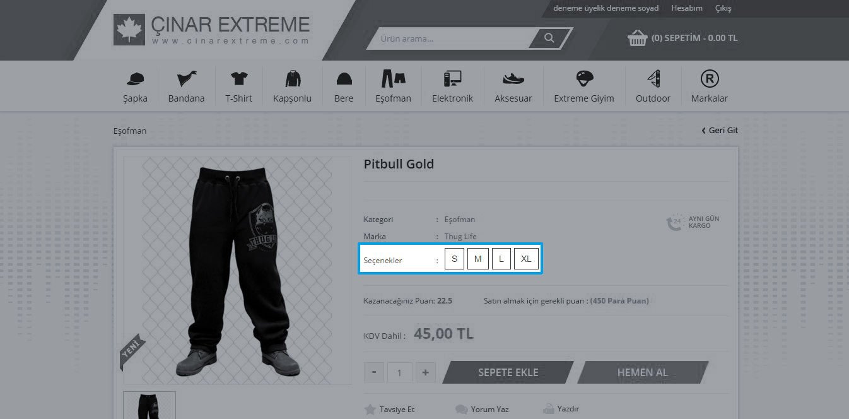This screenshot has height=419, width=849.
Task: Go back using Geri Git
Action: [720, 130]
